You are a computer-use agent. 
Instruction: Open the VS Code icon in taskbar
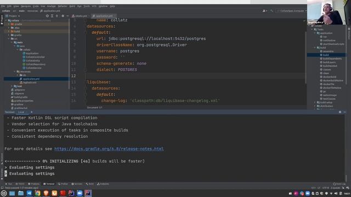[29, 193]
